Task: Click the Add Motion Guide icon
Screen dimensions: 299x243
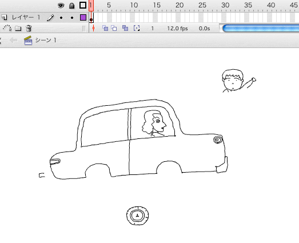Action: click(7, 28)
